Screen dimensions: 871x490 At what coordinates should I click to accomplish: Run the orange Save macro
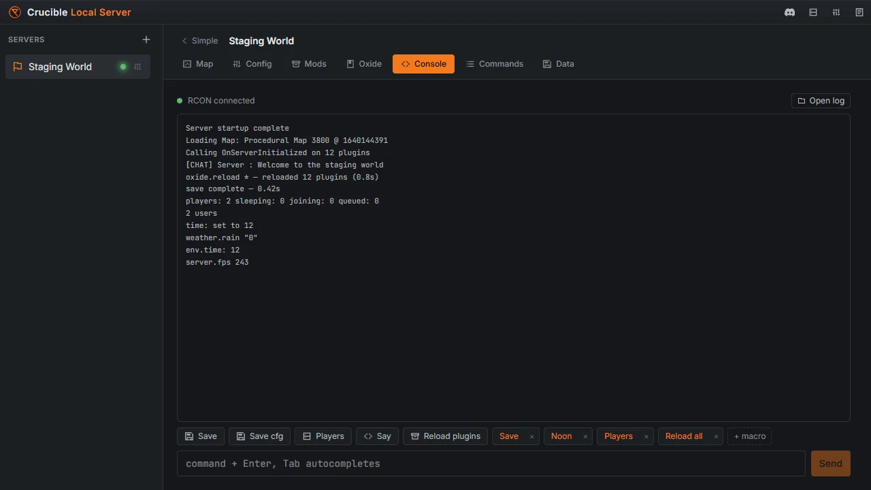point(509,436)
